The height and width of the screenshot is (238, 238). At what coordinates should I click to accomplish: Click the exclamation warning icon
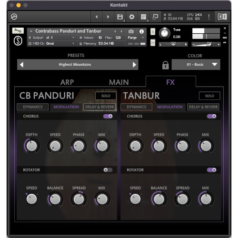(209, 17)
